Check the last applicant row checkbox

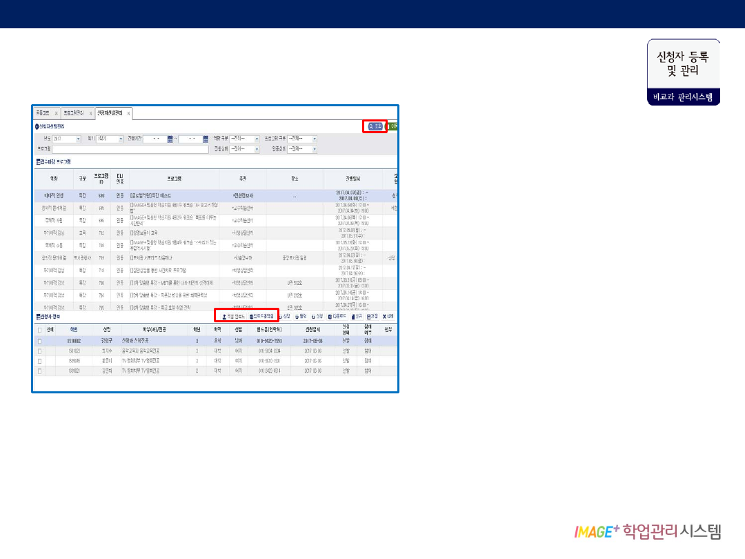(x=39, y=371)
